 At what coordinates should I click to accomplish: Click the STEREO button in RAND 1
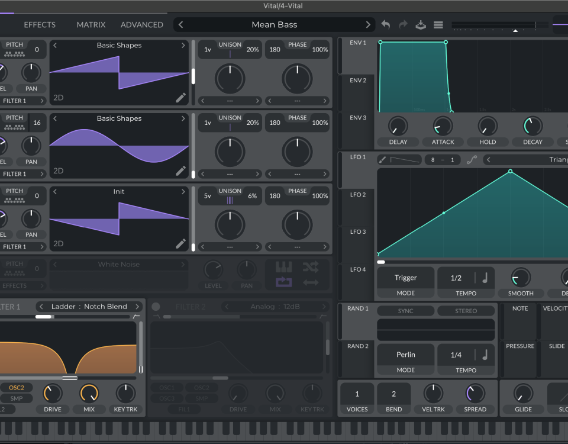tap(466, 311)
